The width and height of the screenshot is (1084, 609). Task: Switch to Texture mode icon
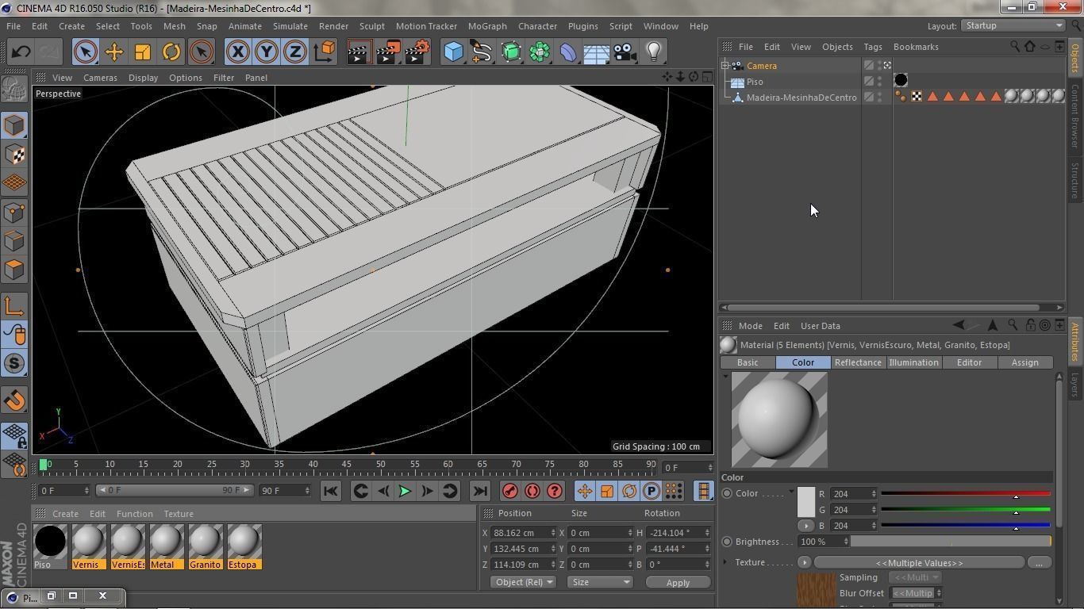(x=14, y=154)
